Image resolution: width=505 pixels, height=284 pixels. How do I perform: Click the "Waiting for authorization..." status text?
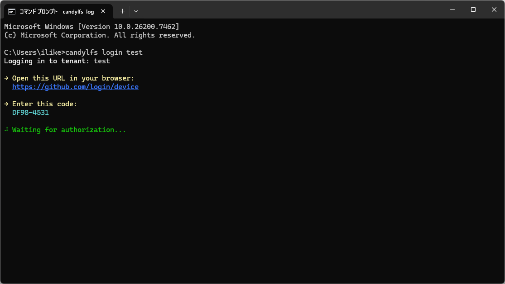point(69,130)
